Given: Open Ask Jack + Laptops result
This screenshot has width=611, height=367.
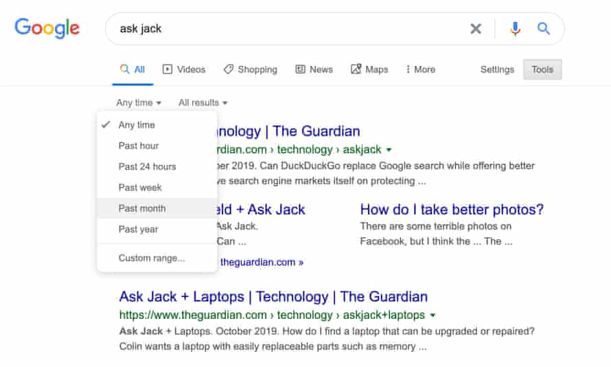Looking at the screenshot, I should 273,297.
